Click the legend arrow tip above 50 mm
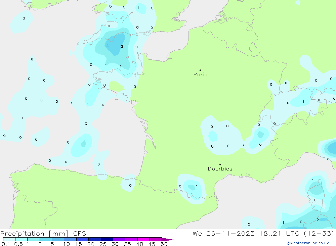The height and width of the screenshot is (246, 336). pos(168,240)
